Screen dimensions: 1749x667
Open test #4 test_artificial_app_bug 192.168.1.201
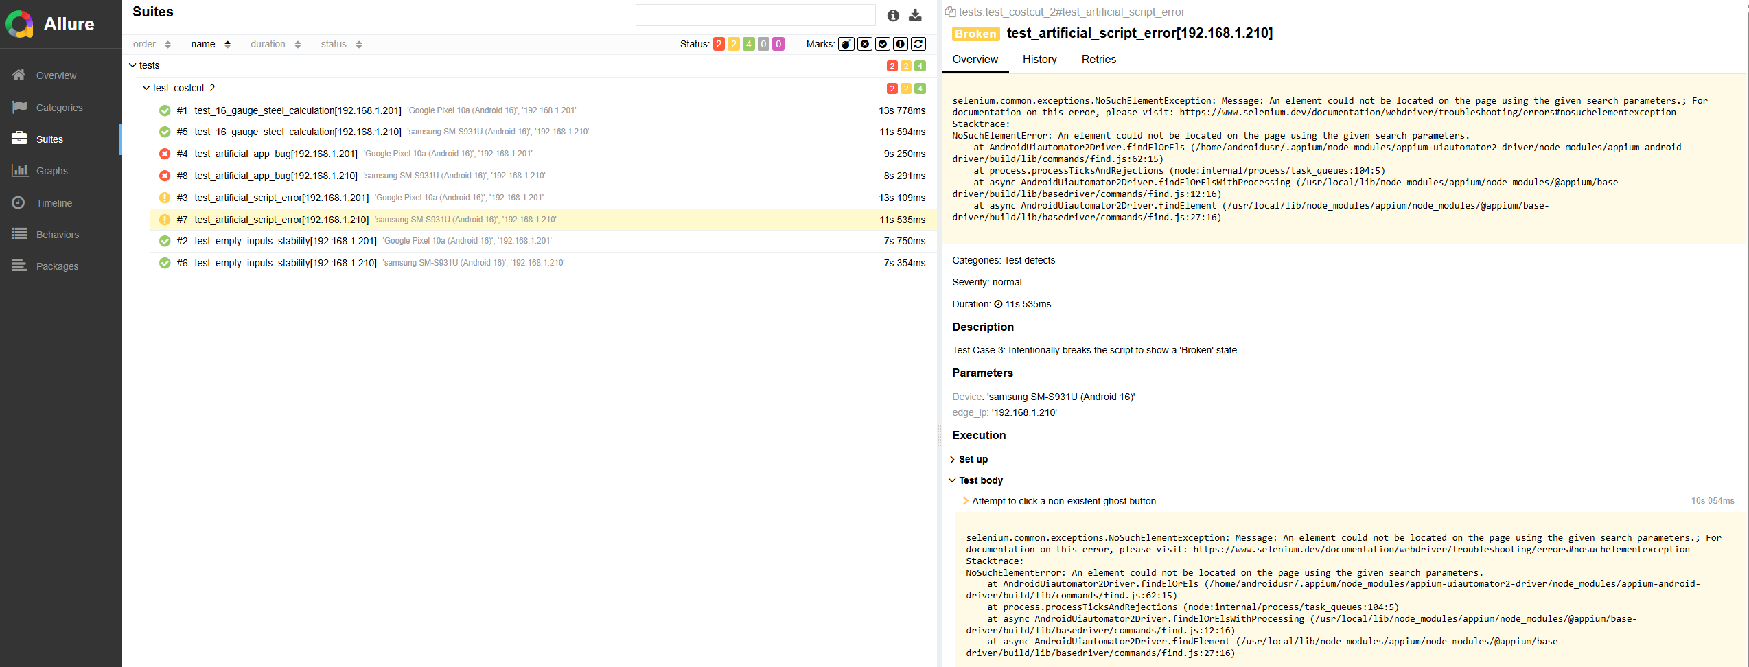pyautogui.click(x=543, y=154)
